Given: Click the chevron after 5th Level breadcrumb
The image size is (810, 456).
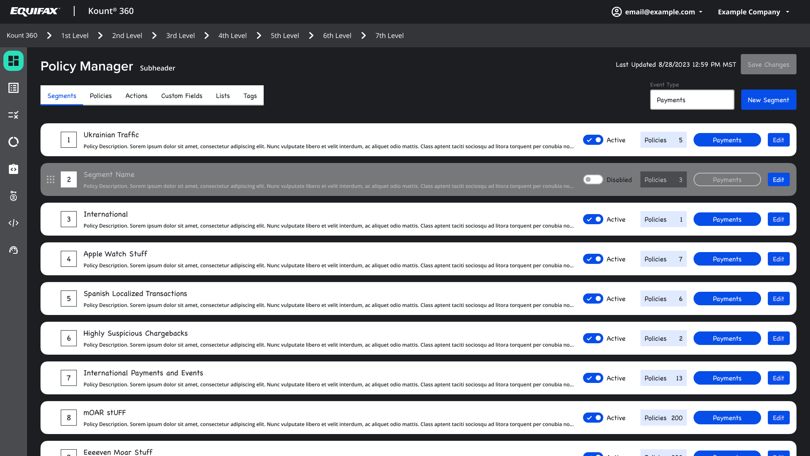Looking at the screenshot, I should pyautogui.click(x=311, y=35).
